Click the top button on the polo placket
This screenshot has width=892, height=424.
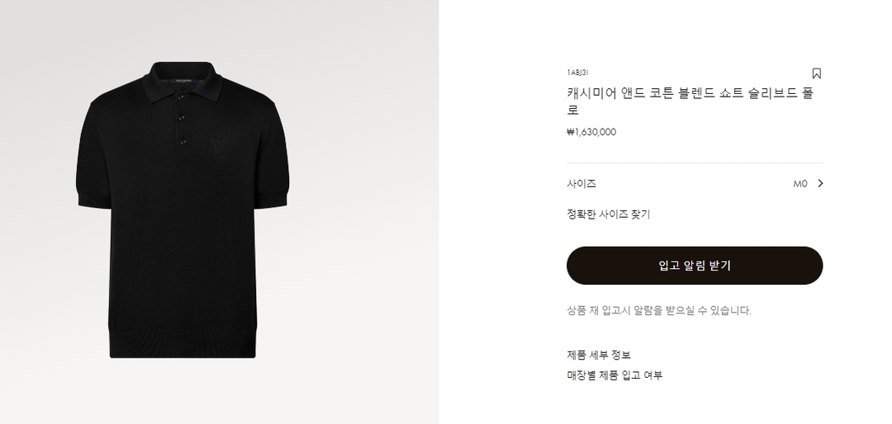point(182,97)
